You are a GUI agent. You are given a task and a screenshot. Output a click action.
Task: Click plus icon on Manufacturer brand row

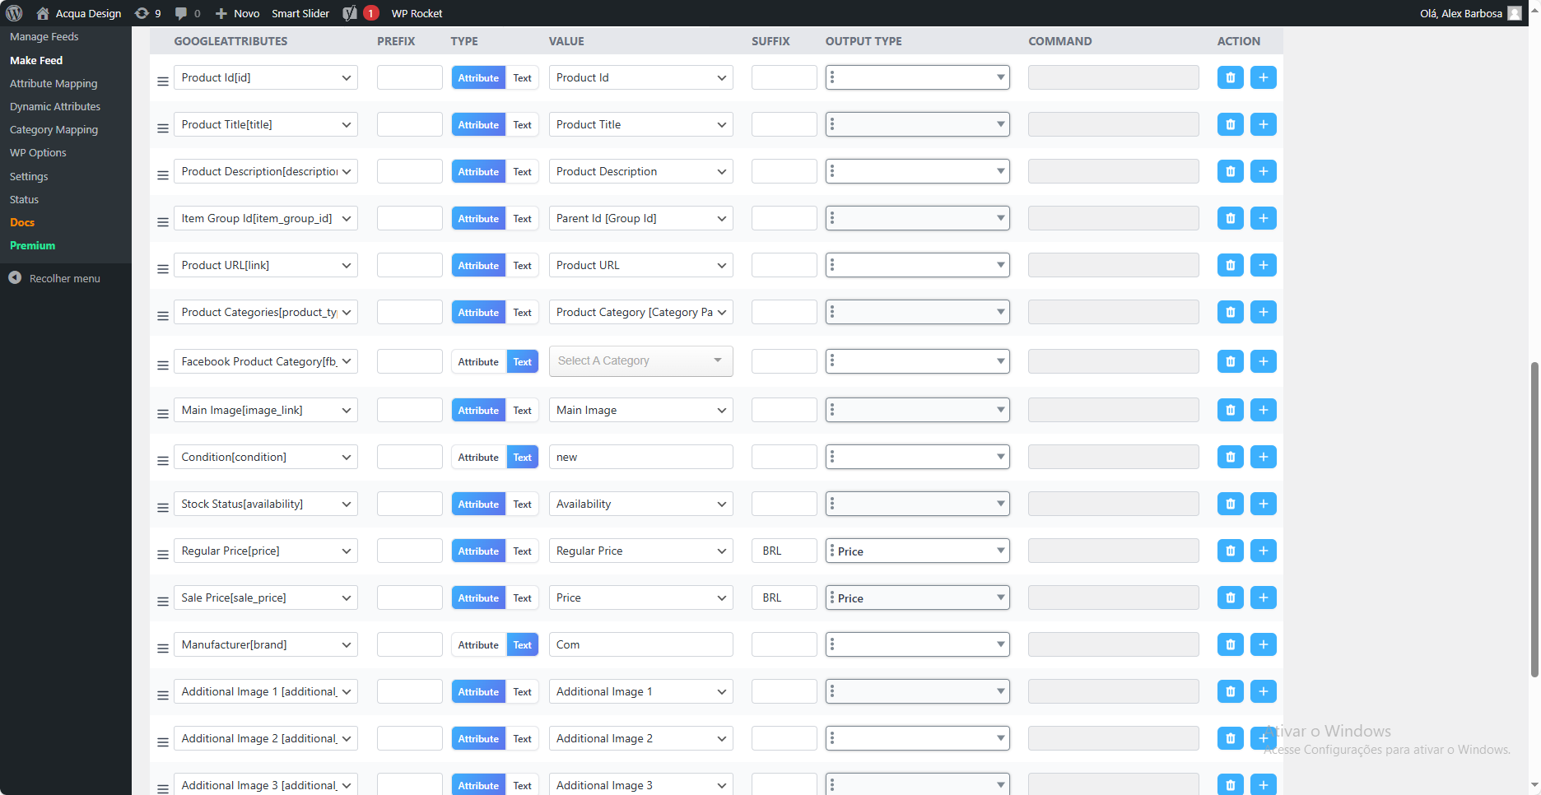point(1263,644)
